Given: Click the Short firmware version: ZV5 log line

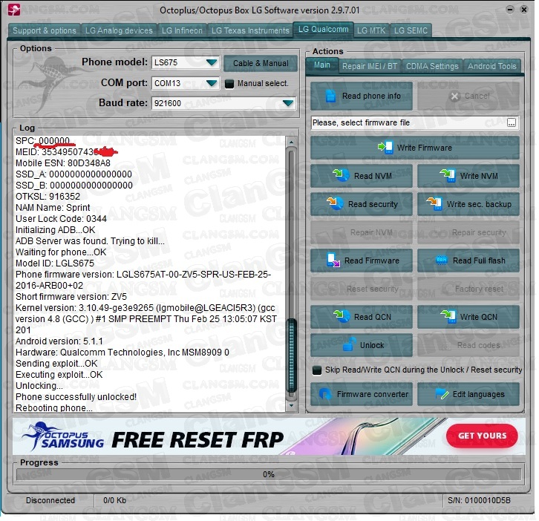Looking at the screenshot, I should click(71, 297).
